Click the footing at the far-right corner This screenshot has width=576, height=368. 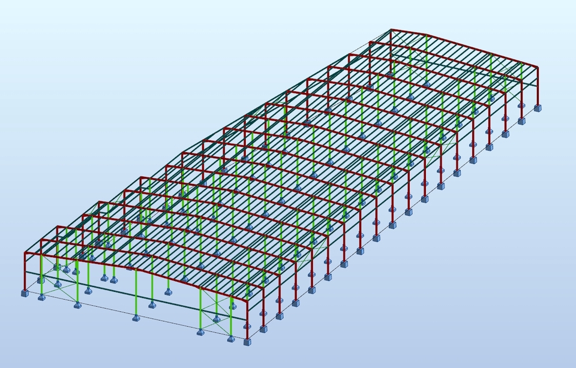537,108
